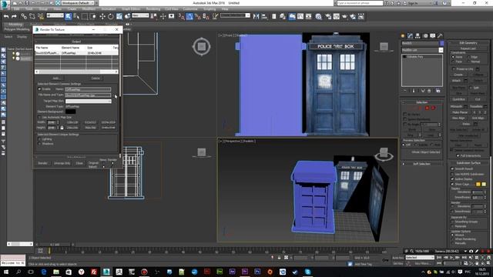This screenshot has height=277, width=493.
Task: Toggle Use Automatic Map Size checkbox
Action: [39, 118]
